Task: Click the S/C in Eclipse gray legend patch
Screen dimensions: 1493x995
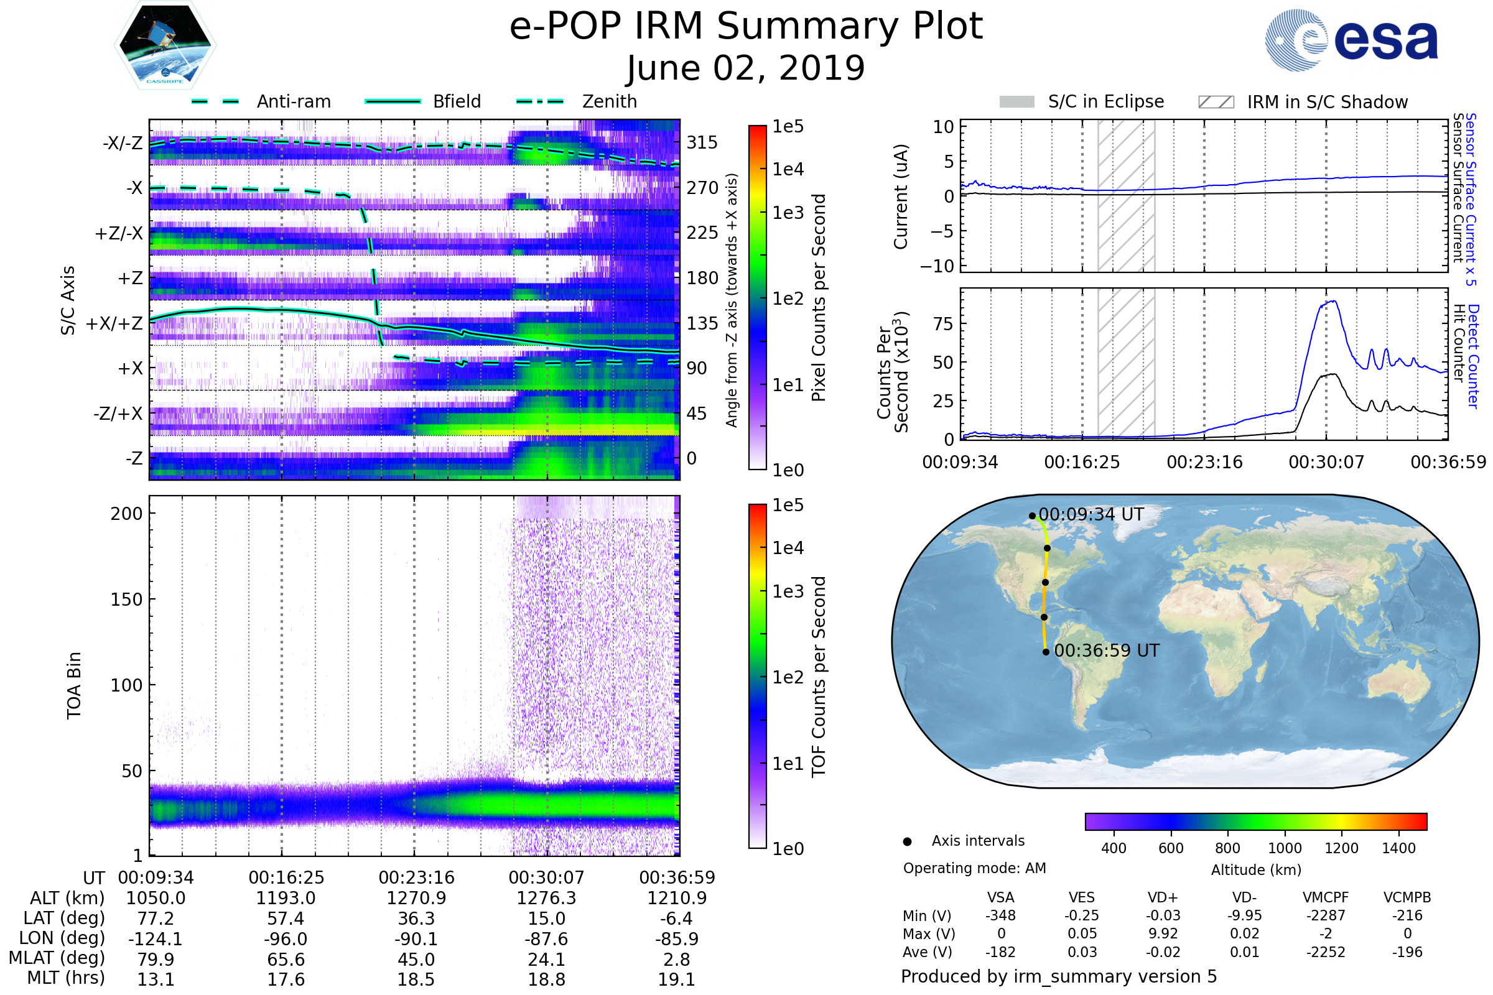Action: pyautogui.click(x=1017, y=102)
